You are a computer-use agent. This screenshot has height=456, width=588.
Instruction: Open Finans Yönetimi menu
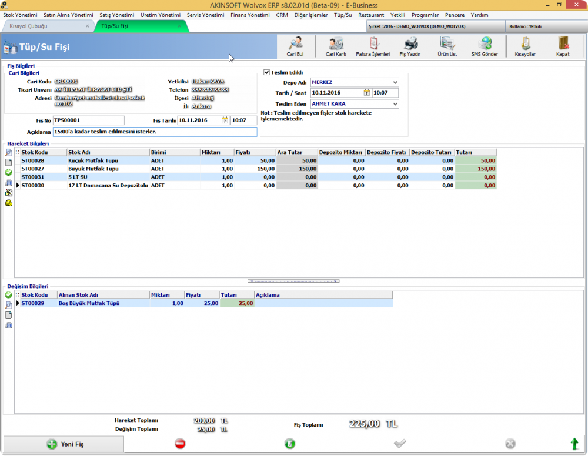[x=250, y=15]
